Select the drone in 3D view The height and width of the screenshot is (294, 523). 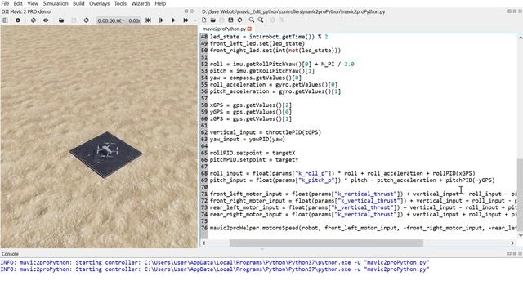(108, 150)
